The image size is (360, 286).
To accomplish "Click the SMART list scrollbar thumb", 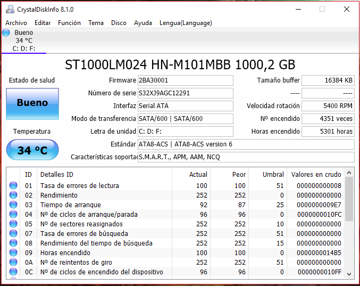I will point(349,199).
